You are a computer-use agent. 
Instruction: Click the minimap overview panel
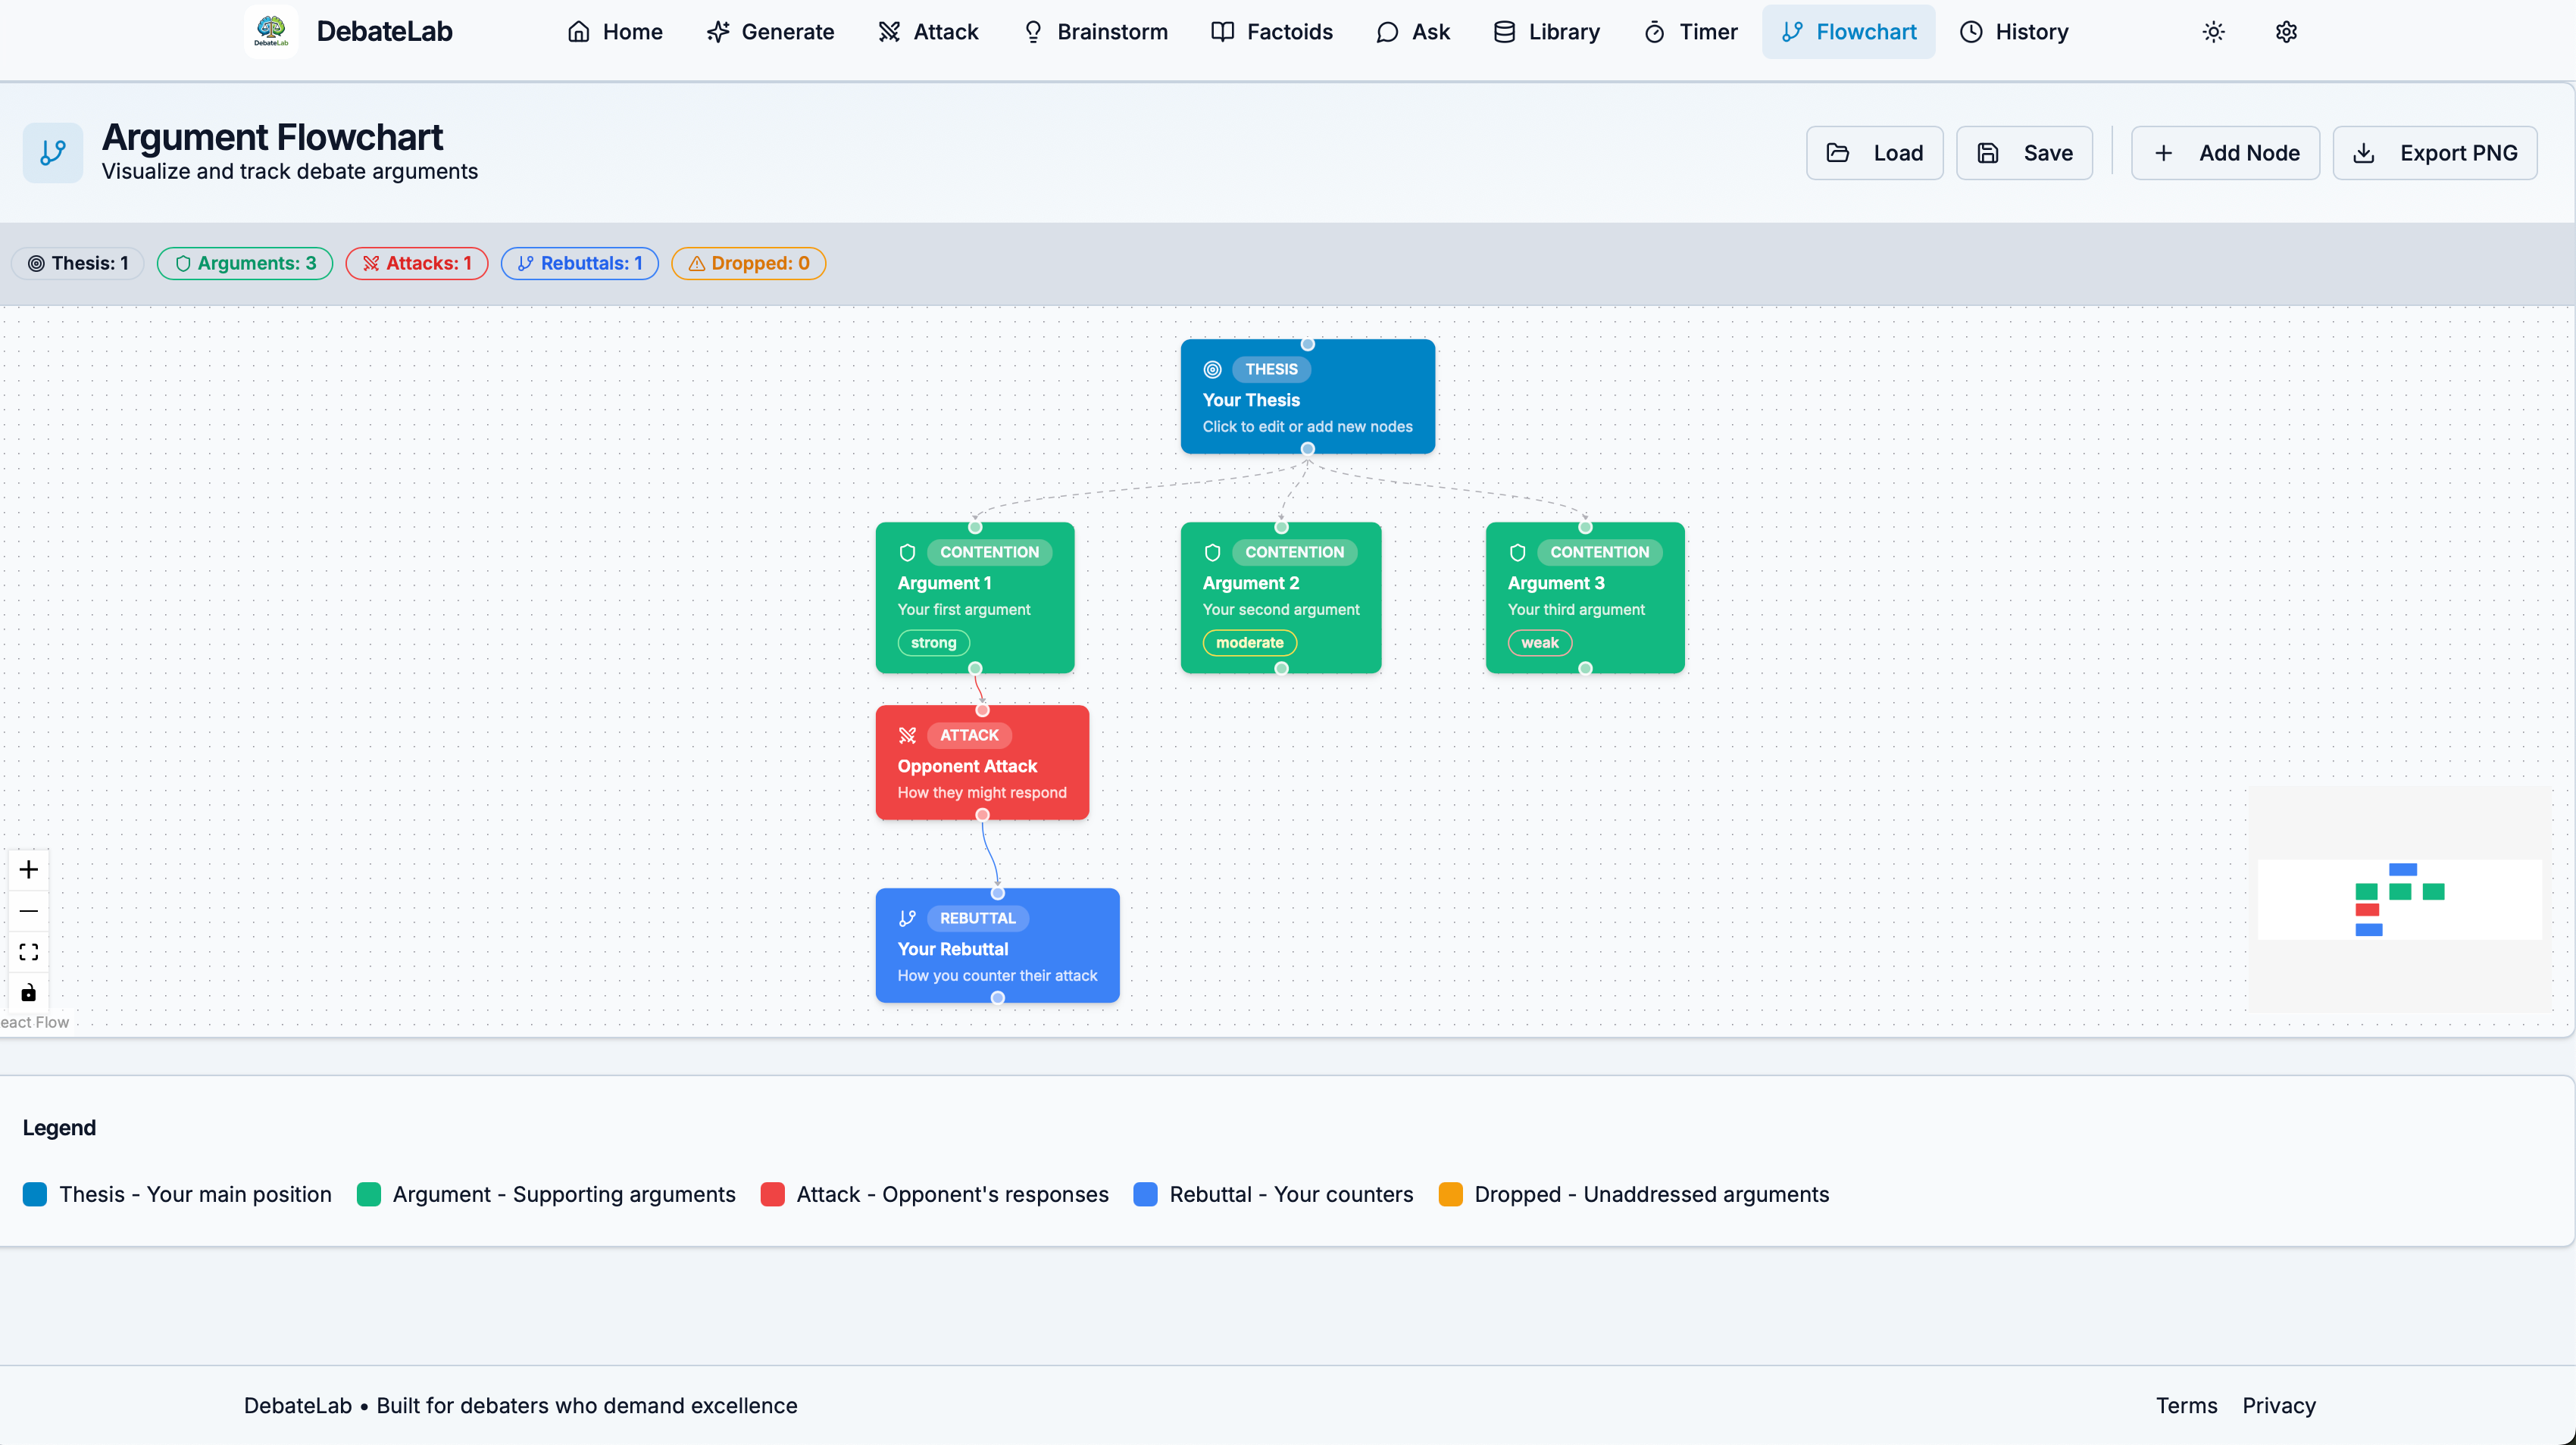2399,900
